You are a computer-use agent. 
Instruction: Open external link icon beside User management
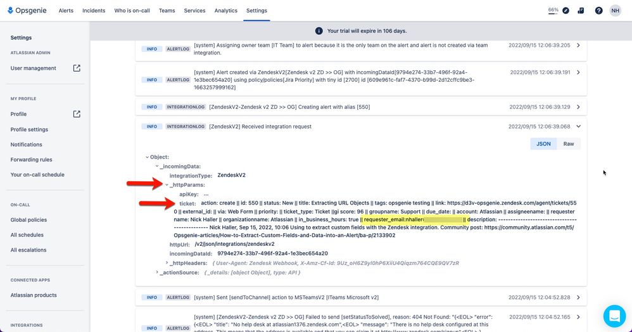pos(77,68)
